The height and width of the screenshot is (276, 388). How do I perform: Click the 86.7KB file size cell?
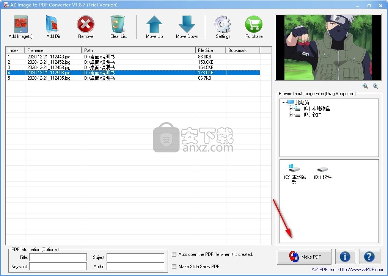tap(204, 78)
